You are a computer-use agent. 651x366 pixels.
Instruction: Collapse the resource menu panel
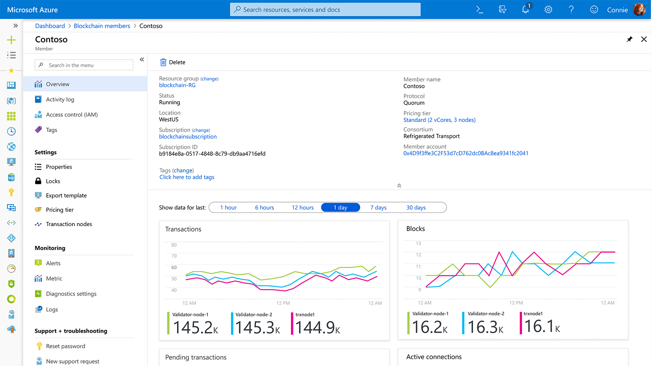[142, 59]
